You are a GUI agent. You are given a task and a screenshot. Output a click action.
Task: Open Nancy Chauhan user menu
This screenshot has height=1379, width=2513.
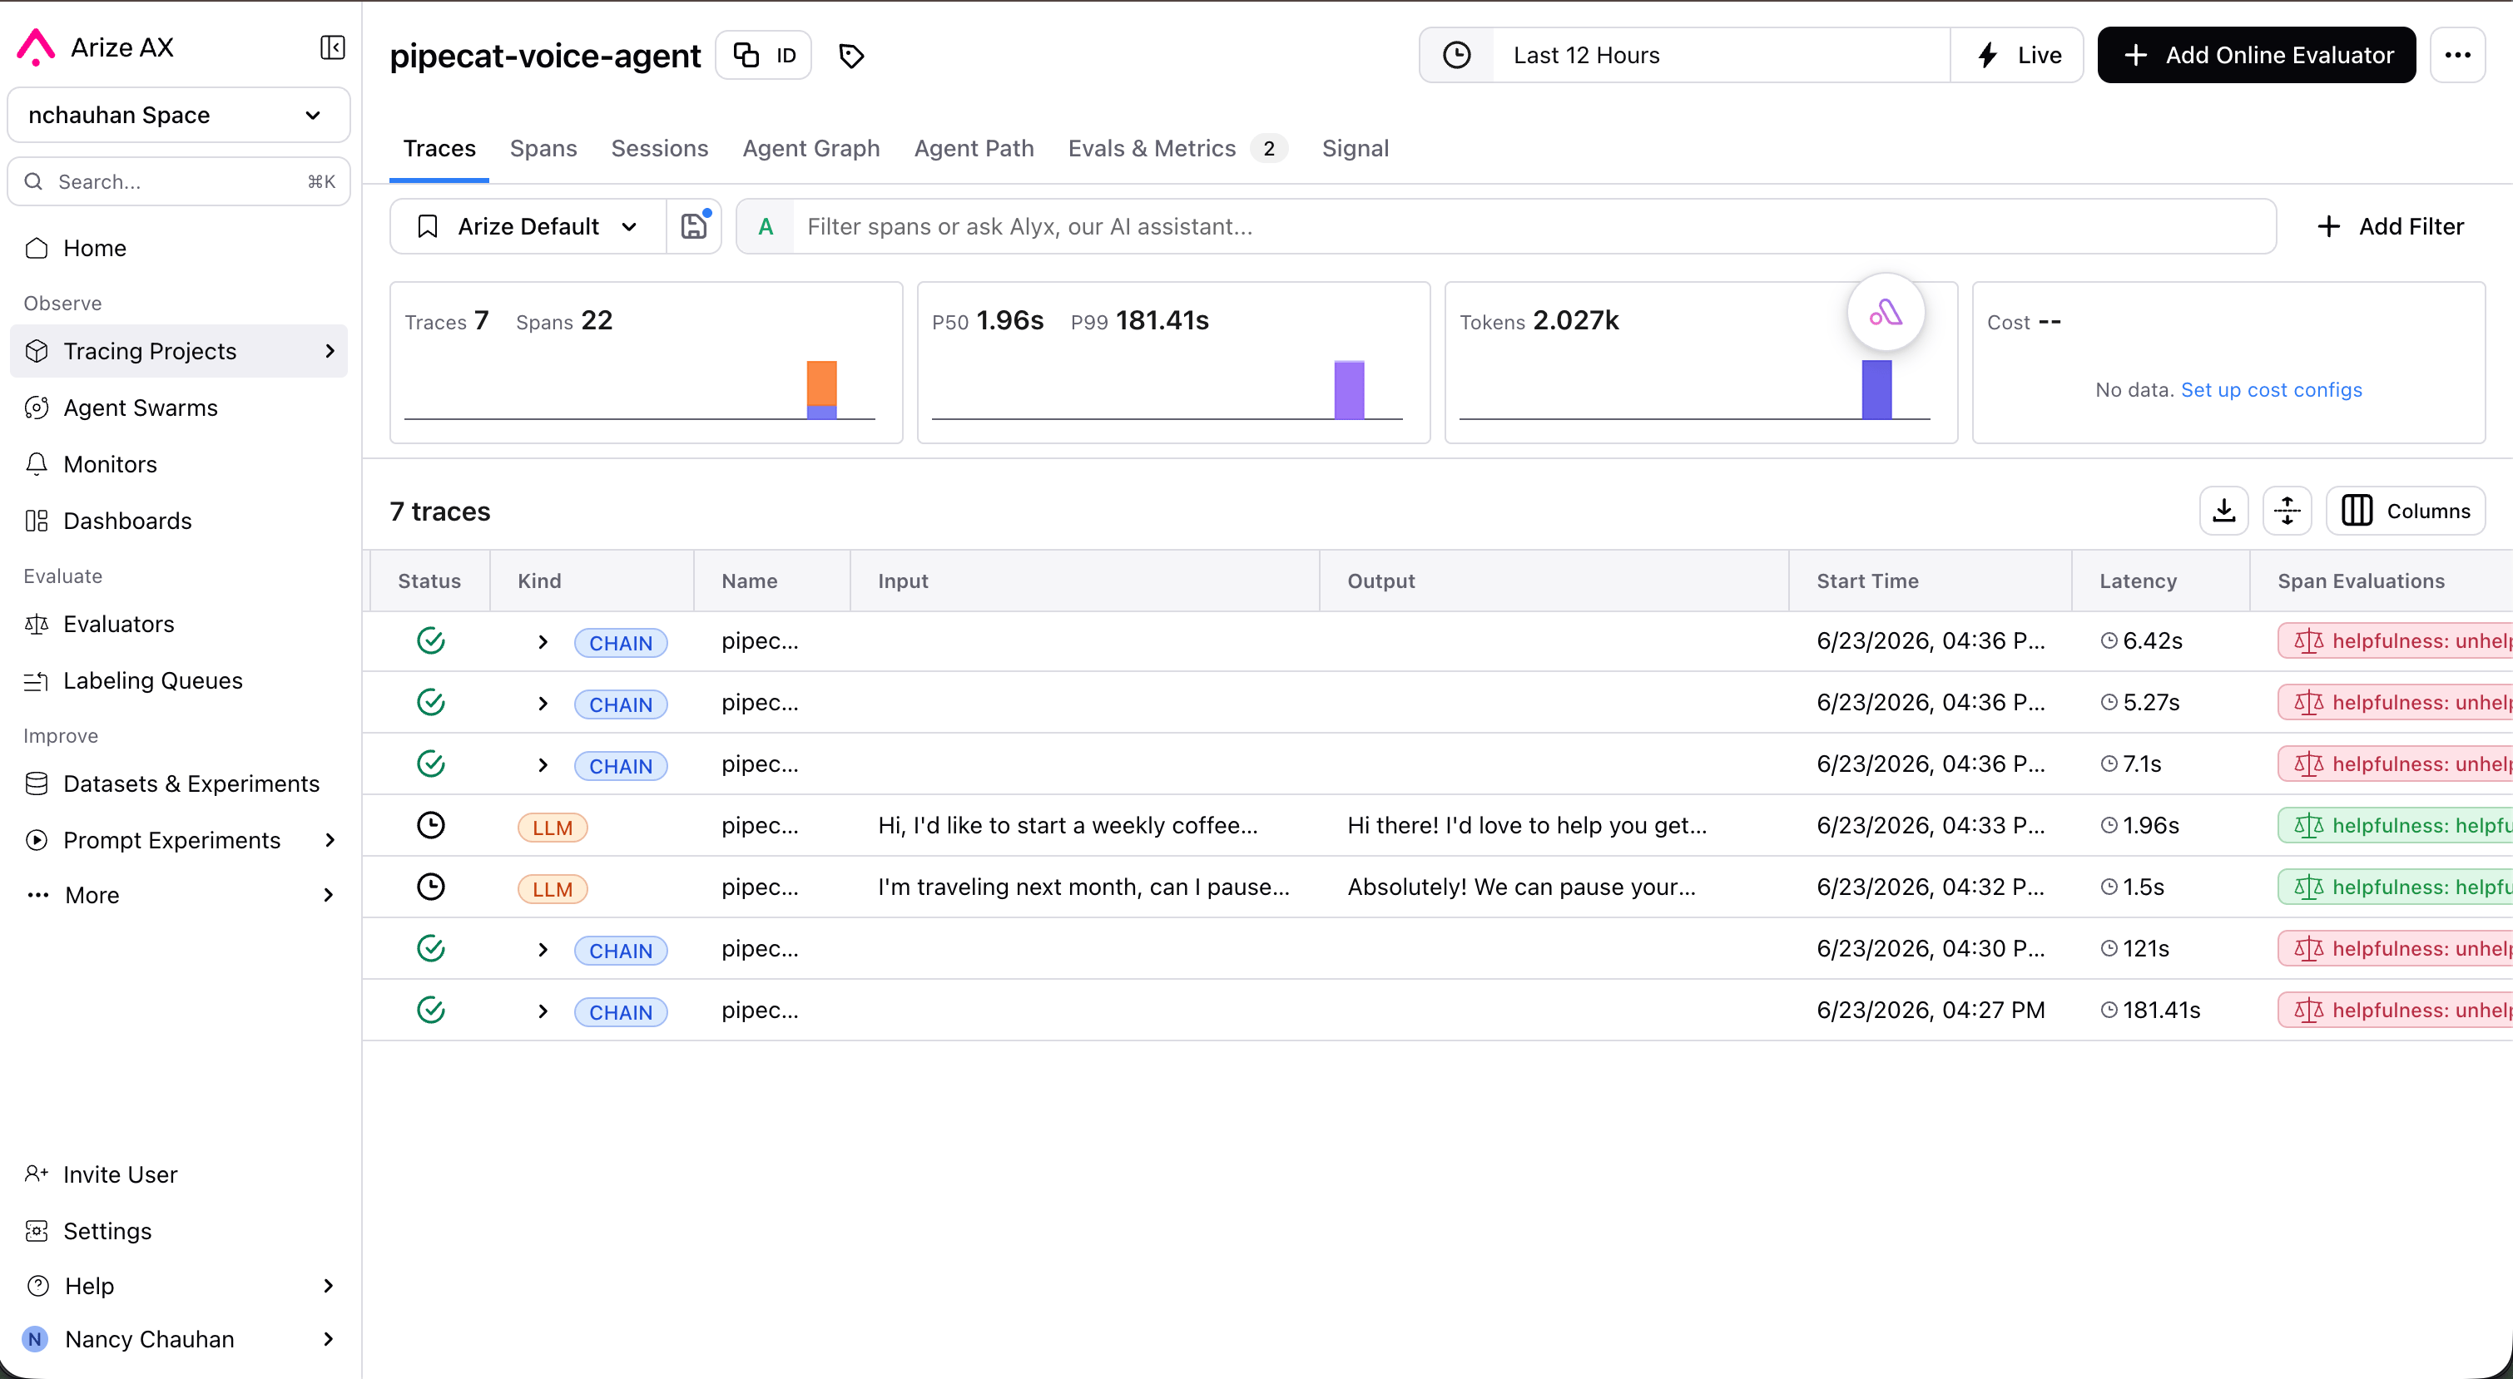click(x=179, y=1339)
